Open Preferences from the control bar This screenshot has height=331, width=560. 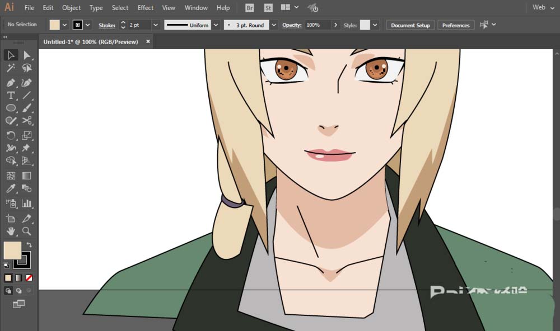(x=456, y=25)
